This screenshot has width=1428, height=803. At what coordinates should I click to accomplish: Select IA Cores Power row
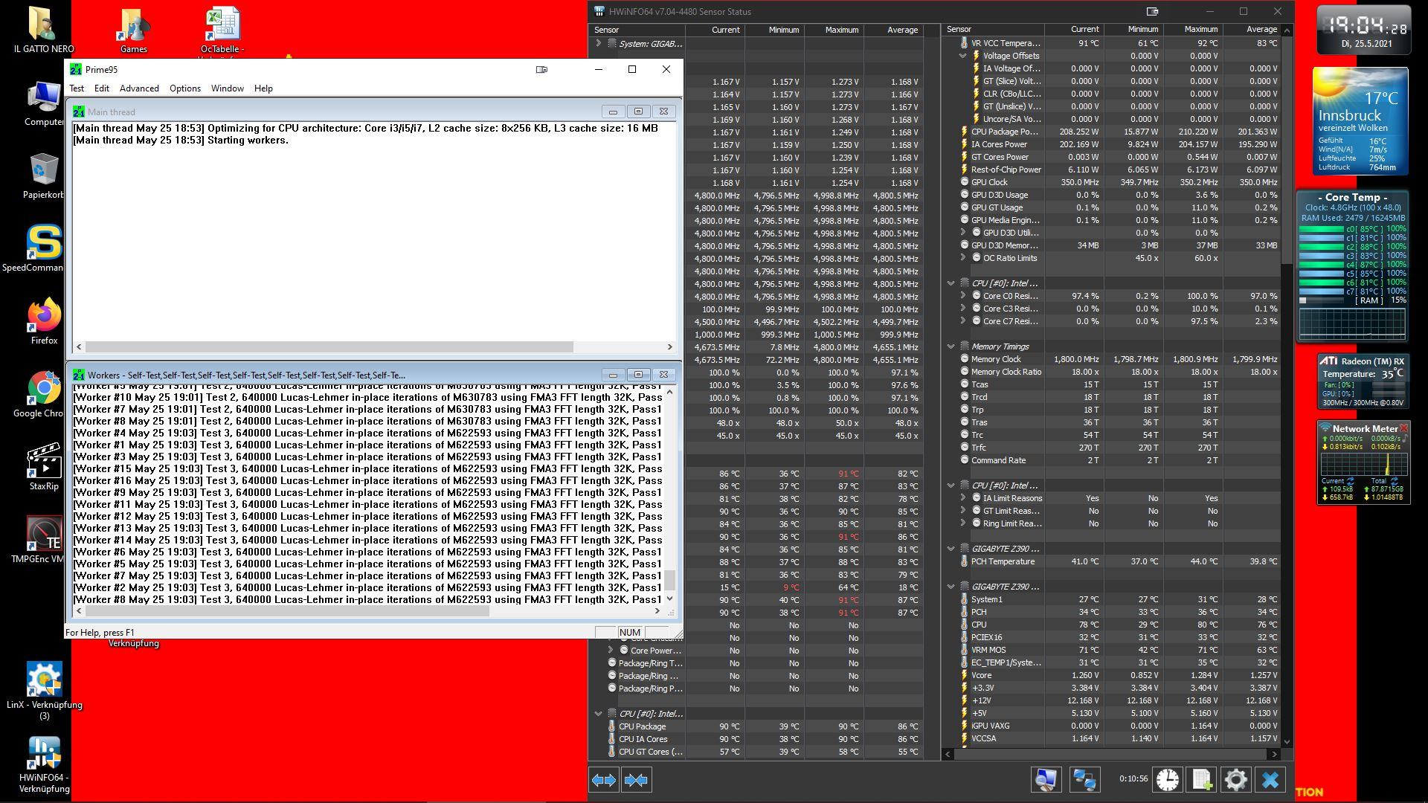1113,144
